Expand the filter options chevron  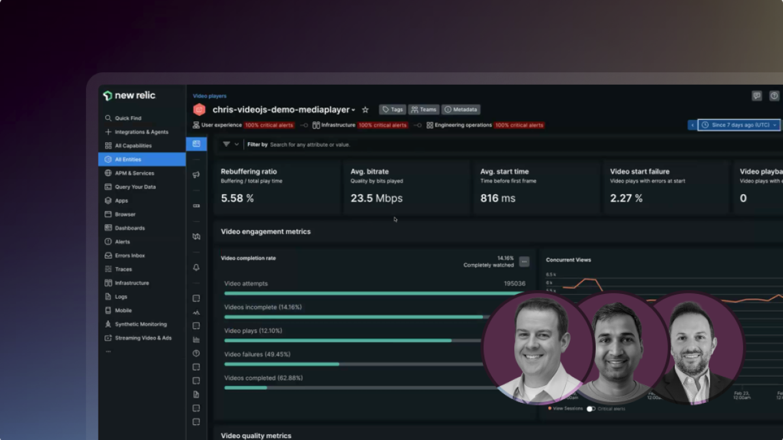[x=236, y=144]
